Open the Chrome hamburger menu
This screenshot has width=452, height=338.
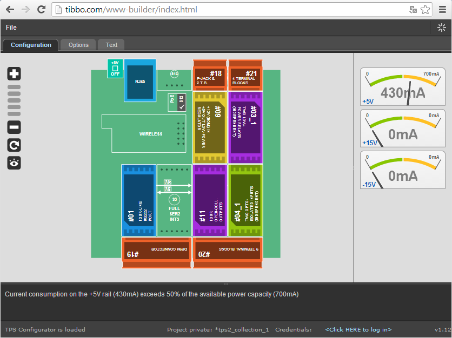tap(442, 9)
